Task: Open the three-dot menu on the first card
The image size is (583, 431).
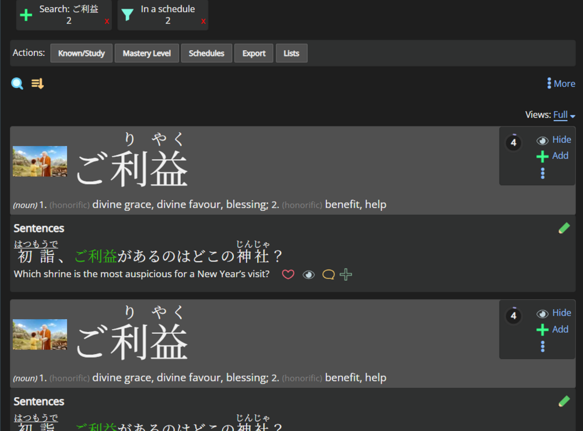Action: pyautogui.click(x=543, y=172)
